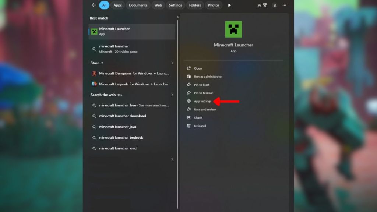This screenshot has width=377, height=212.
Task: Expand the Search the web section chevron
Action: tap(172, 95)
